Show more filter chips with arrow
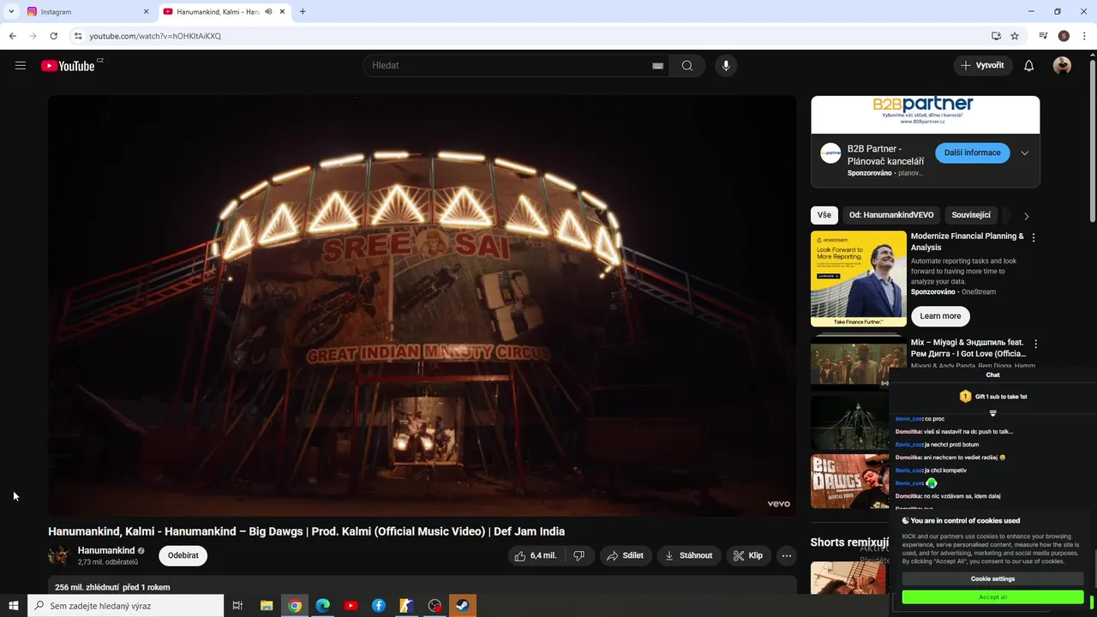The width and height of the screenshot is (1097, 617). 1026,216
